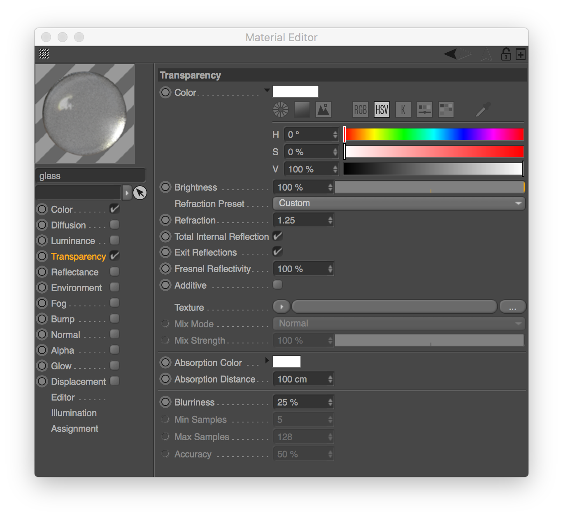Click the unlock icon in the toolbar

tap(505, 54)
